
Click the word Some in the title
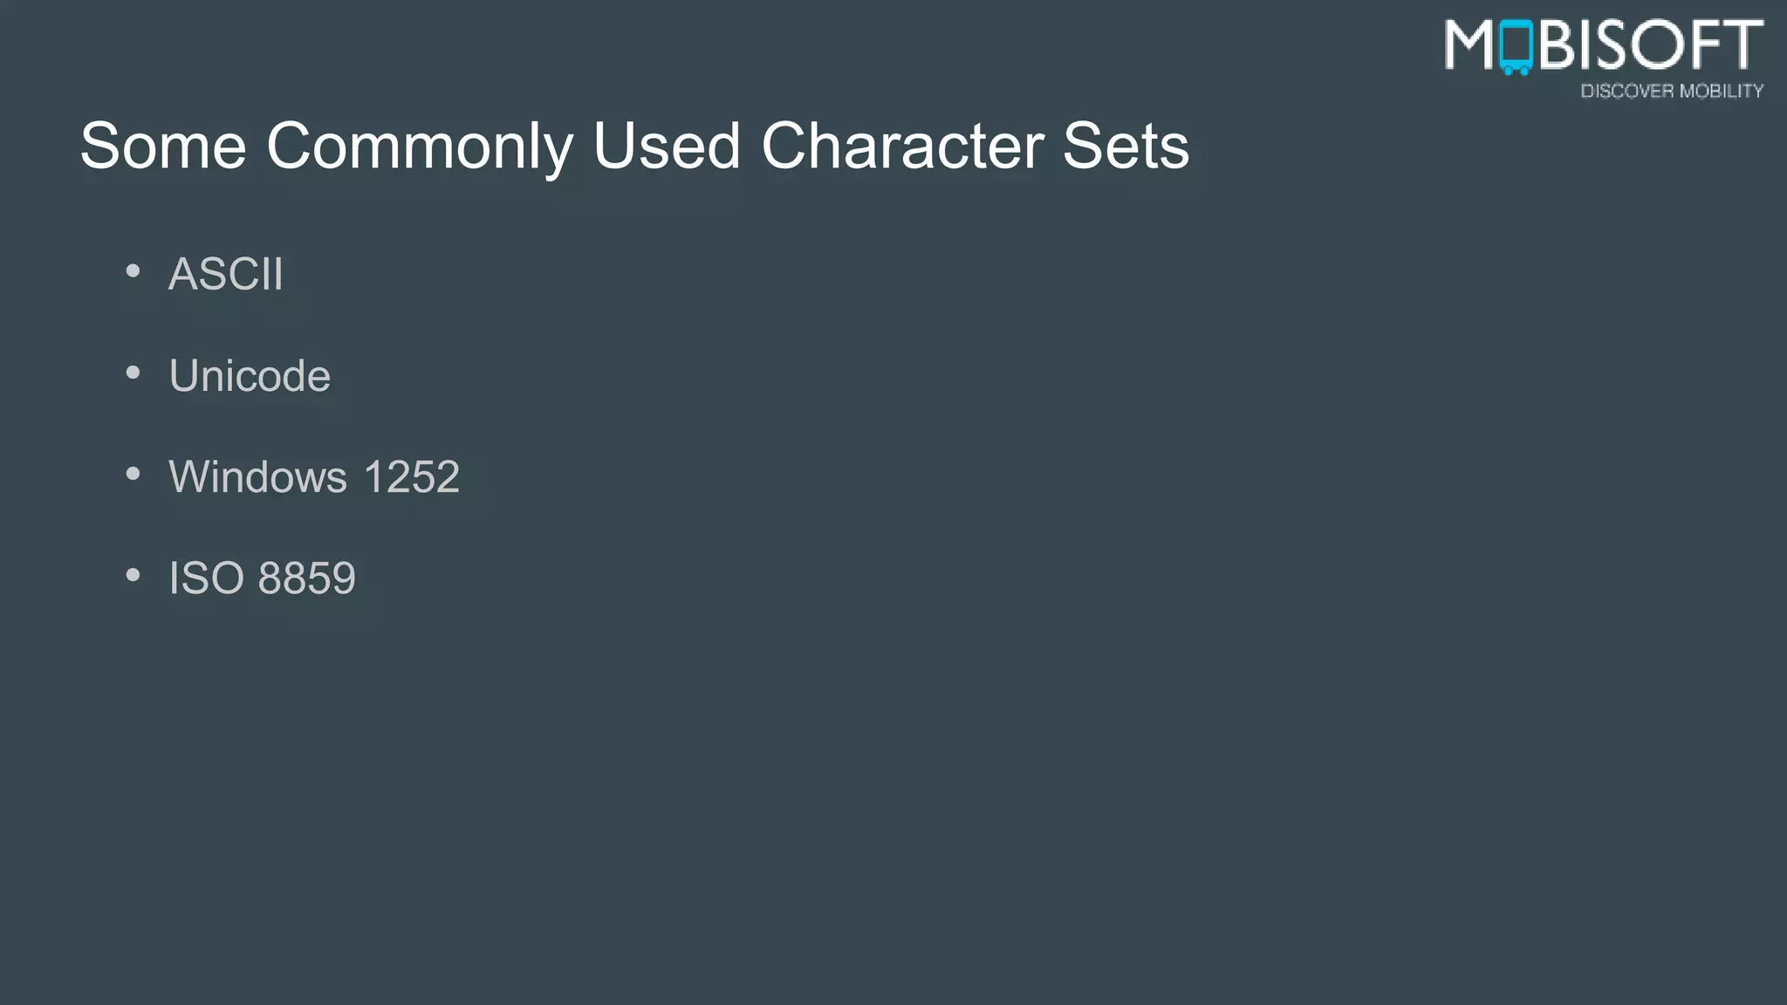point(163,146)
